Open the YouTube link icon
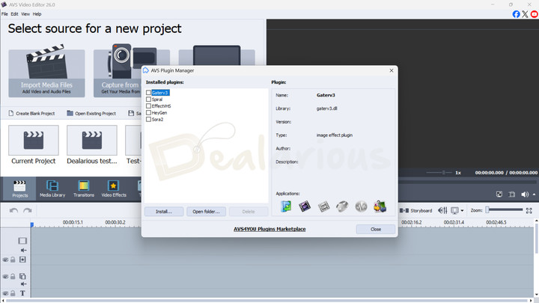The height and width of the screenshot is (303, 539). click(535, 14)
